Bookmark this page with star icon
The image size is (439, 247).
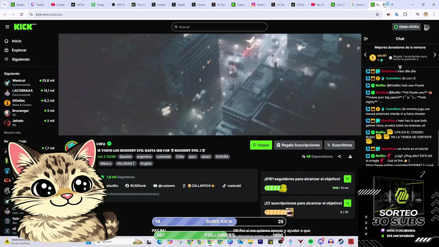pyautogui.click(x=377, y=14)
